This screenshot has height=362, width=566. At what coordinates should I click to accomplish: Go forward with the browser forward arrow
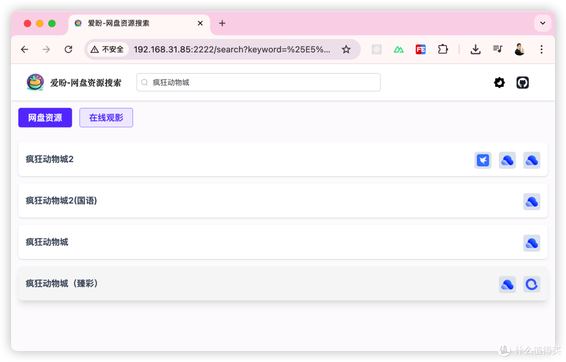click(46, 49)
